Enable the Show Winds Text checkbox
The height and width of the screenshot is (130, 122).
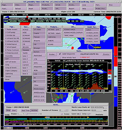pyautogui.click(x=60, y=58)
